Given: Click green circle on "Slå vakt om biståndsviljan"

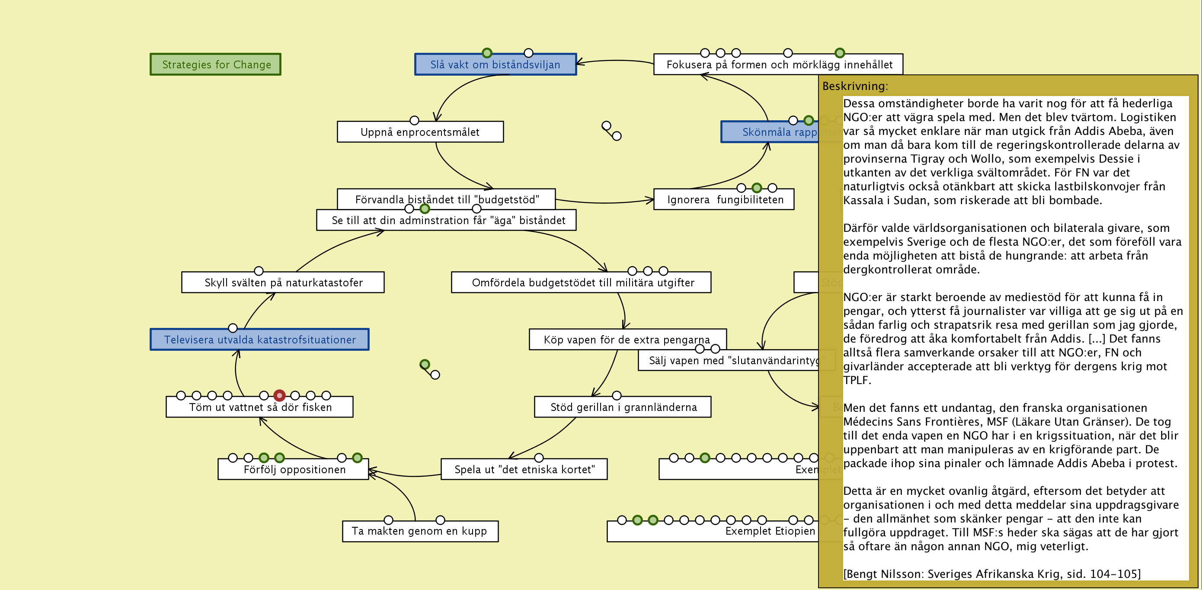Looking at the screenshot, I should tap(487, 53).
